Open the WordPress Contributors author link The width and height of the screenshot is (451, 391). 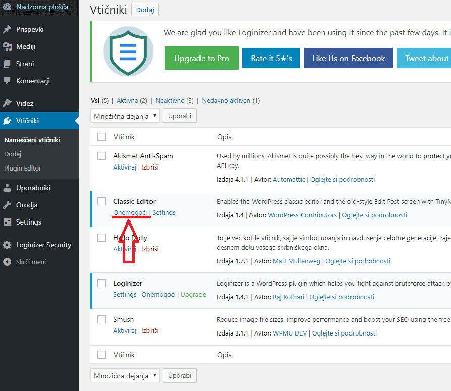point(303,215)
